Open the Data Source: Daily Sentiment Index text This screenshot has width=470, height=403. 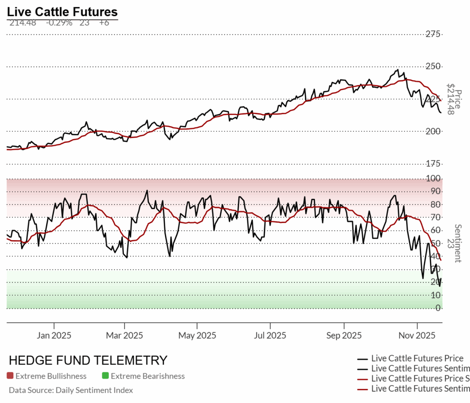pos(71,390)
